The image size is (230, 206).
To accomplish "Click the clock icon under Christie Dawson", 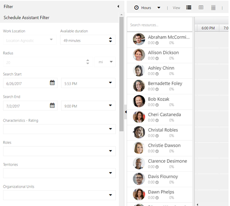I will [157, 151].
